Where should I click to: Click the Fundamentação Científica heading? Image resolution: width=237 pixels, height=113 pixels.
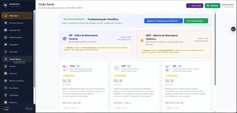103,19
